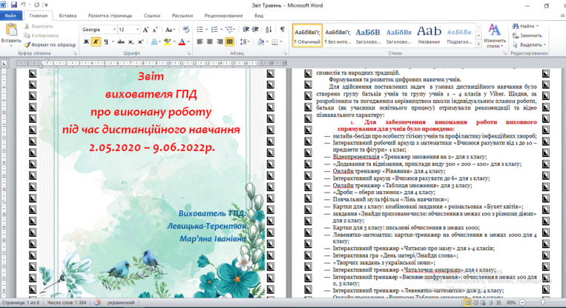Copy selection with Копировать
This screenshot has height=308, width=566.
[41, 36]
